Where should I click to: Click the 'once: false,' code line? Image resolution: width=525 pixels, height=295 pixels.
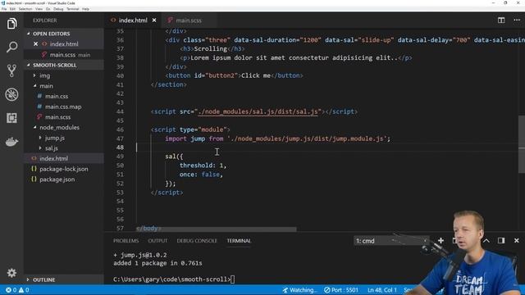[x=201, y=175]
